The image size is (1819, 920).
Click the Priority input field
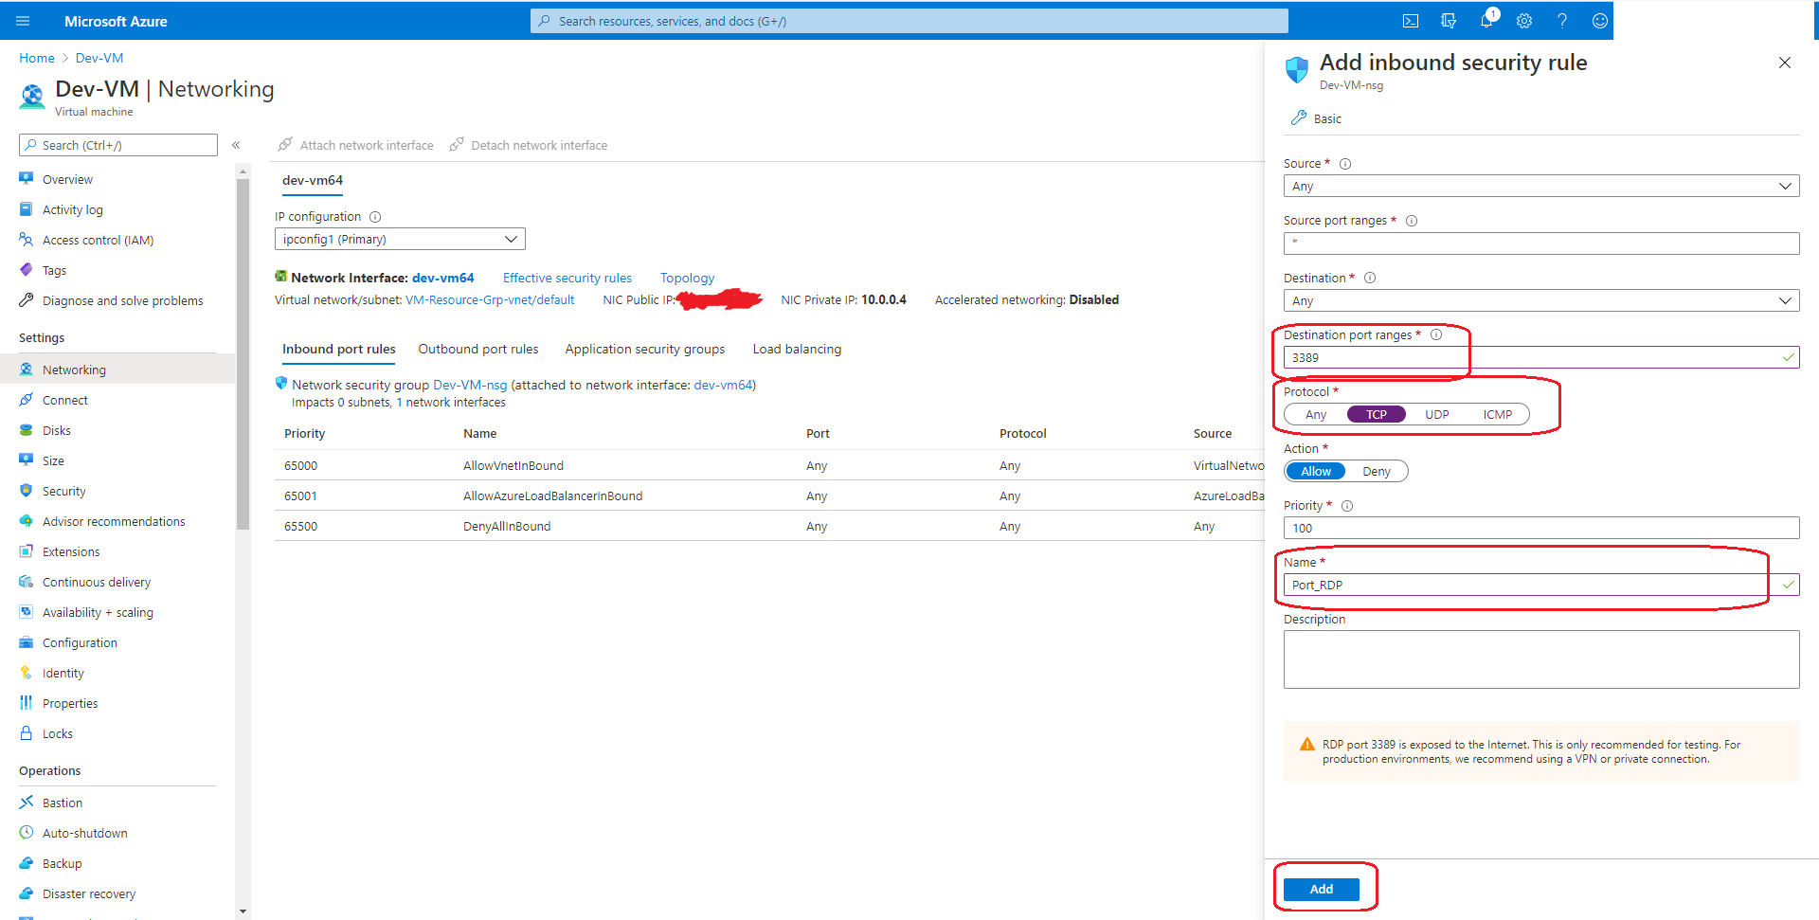click(x=1540, y=528)
